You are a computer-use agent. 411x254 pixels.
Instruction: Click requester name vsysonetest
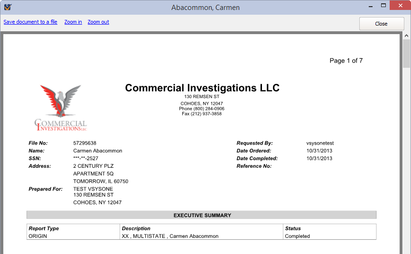pos(320,143)
